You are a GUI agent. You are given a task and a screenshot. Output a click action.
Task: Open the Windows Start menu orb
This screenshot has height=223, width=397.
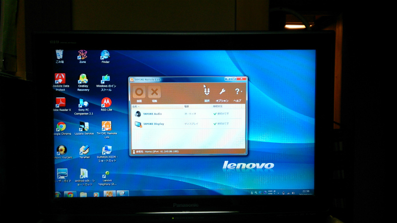(58, 195)
